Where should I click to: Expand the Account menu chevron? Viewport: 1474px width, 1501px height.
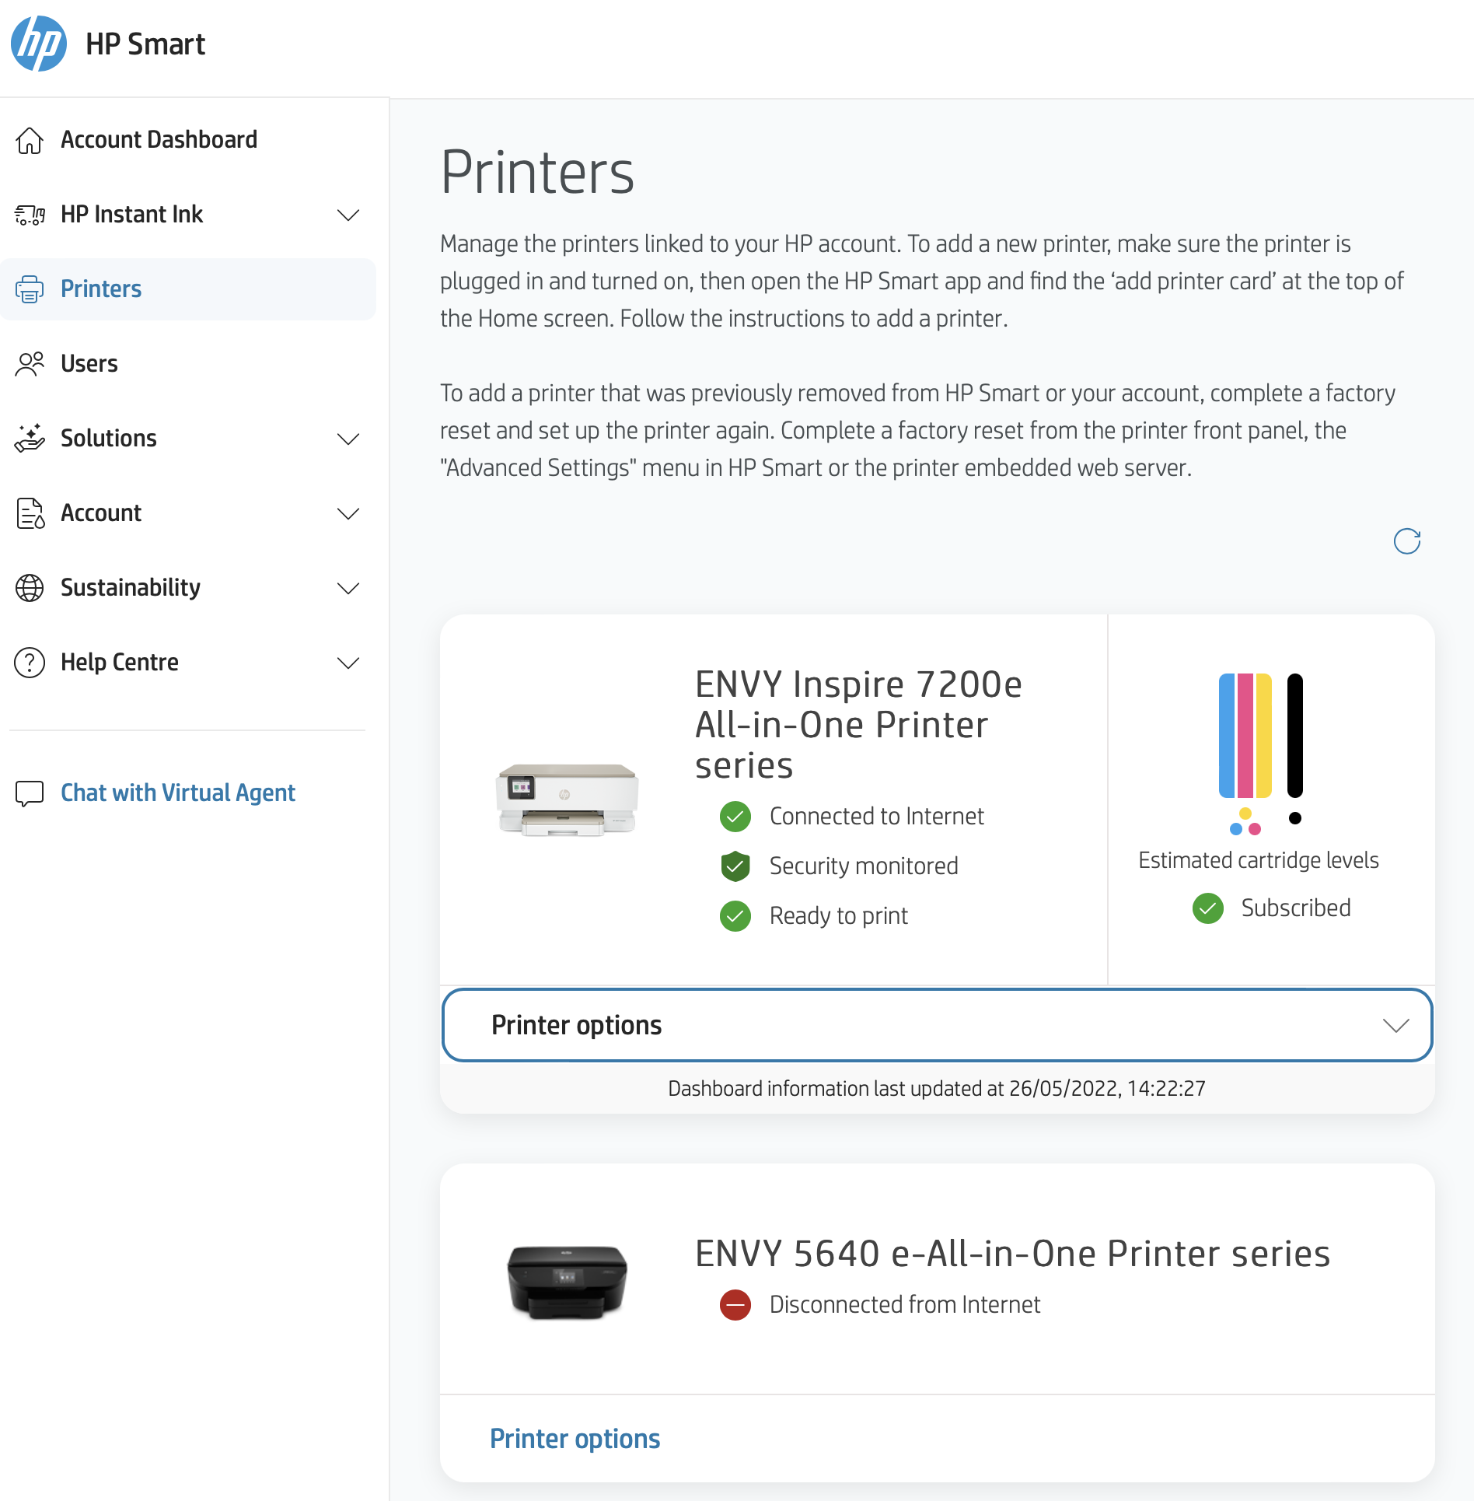point(348,513)
